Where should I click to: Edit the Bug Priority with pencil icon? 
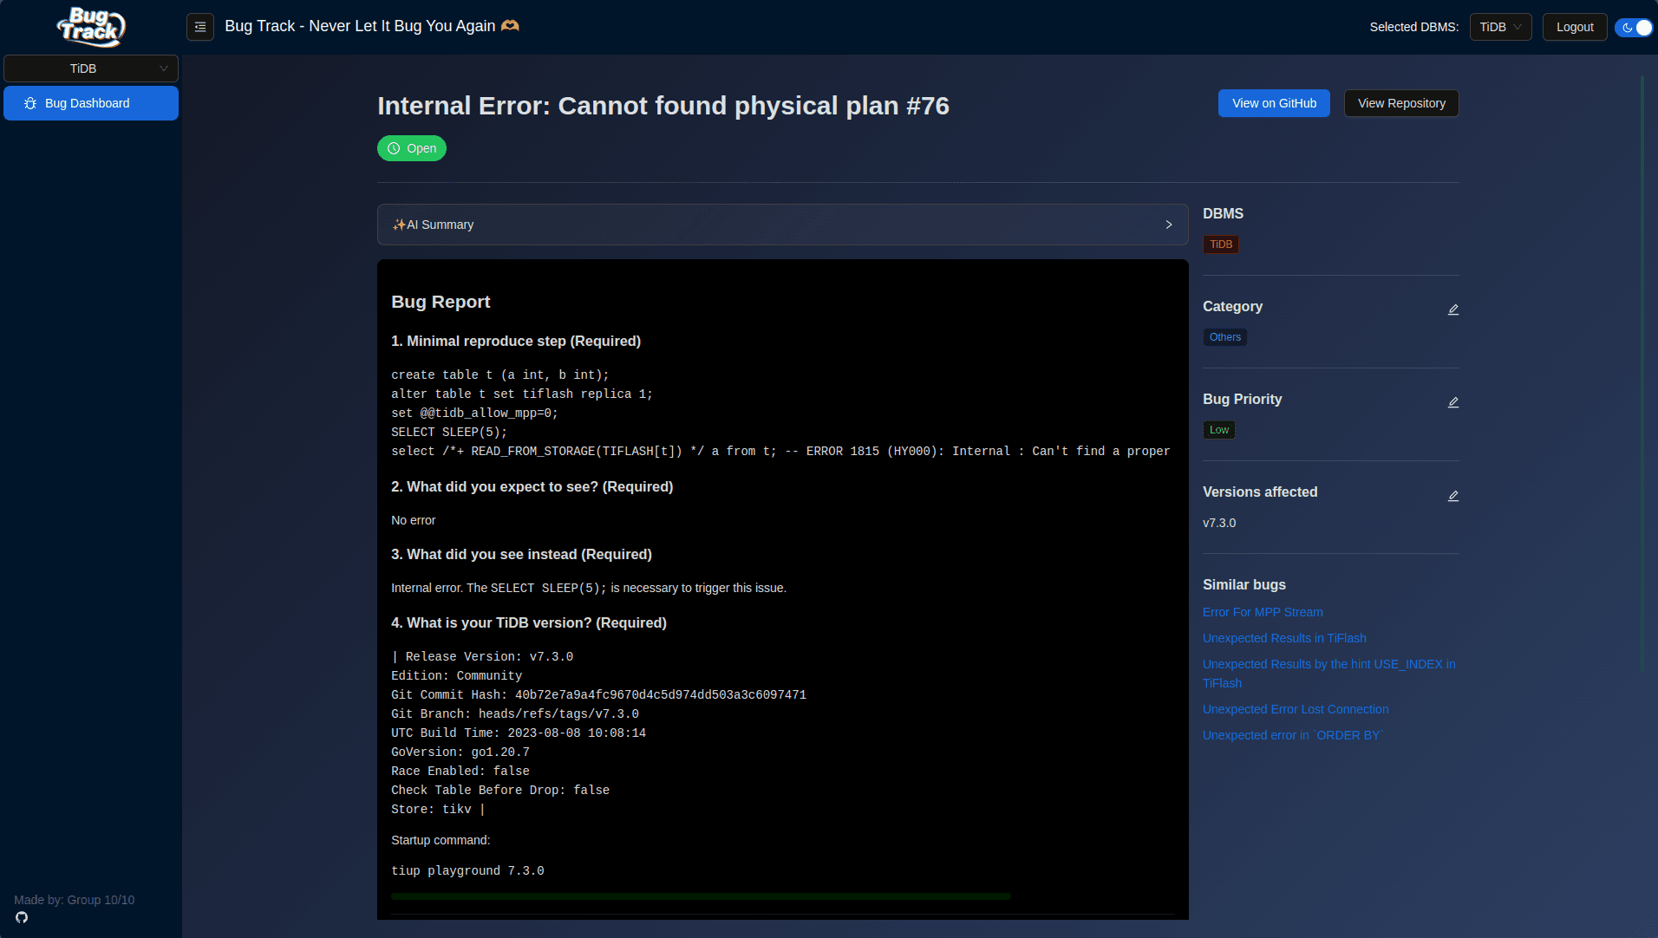[x=1453, y=402]
